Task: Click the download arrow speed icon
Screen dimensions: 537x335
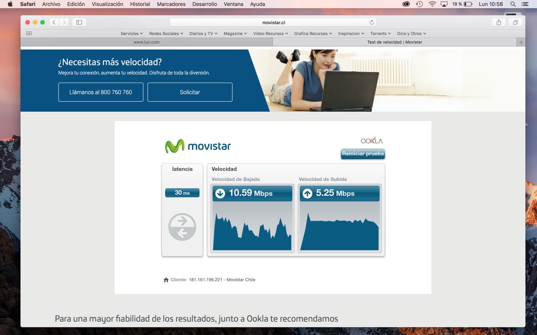Action: click(x=220, y=193)
